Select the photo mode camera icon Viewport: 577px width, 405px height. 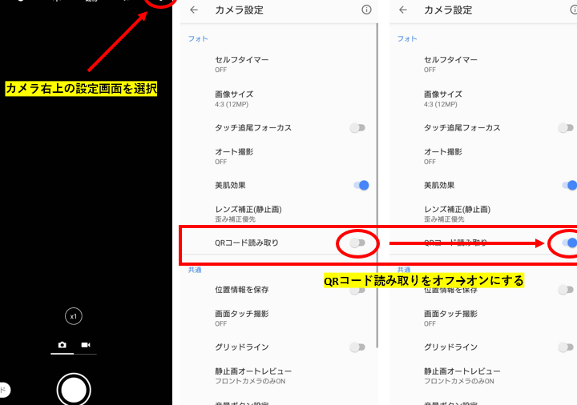click(x=63, y=345)
